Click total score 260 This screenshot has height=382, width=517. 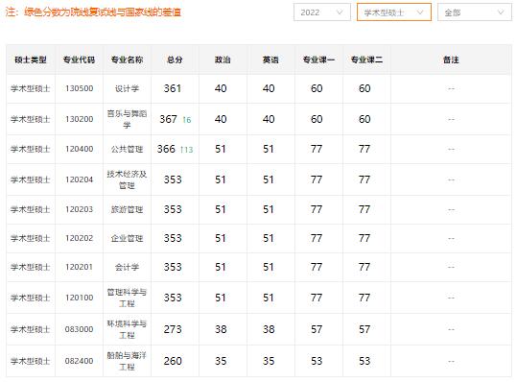tap(173, 361)
